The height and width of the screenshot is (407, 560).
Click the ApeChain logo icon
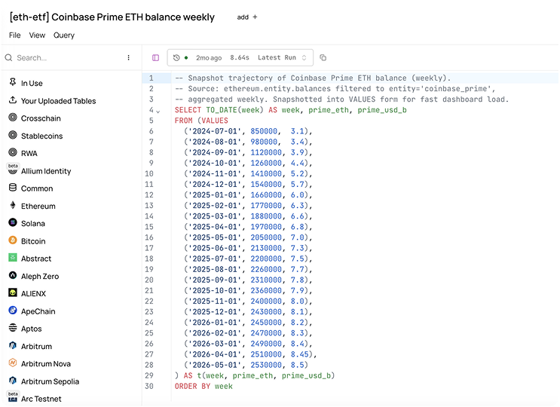coord(13,311)
